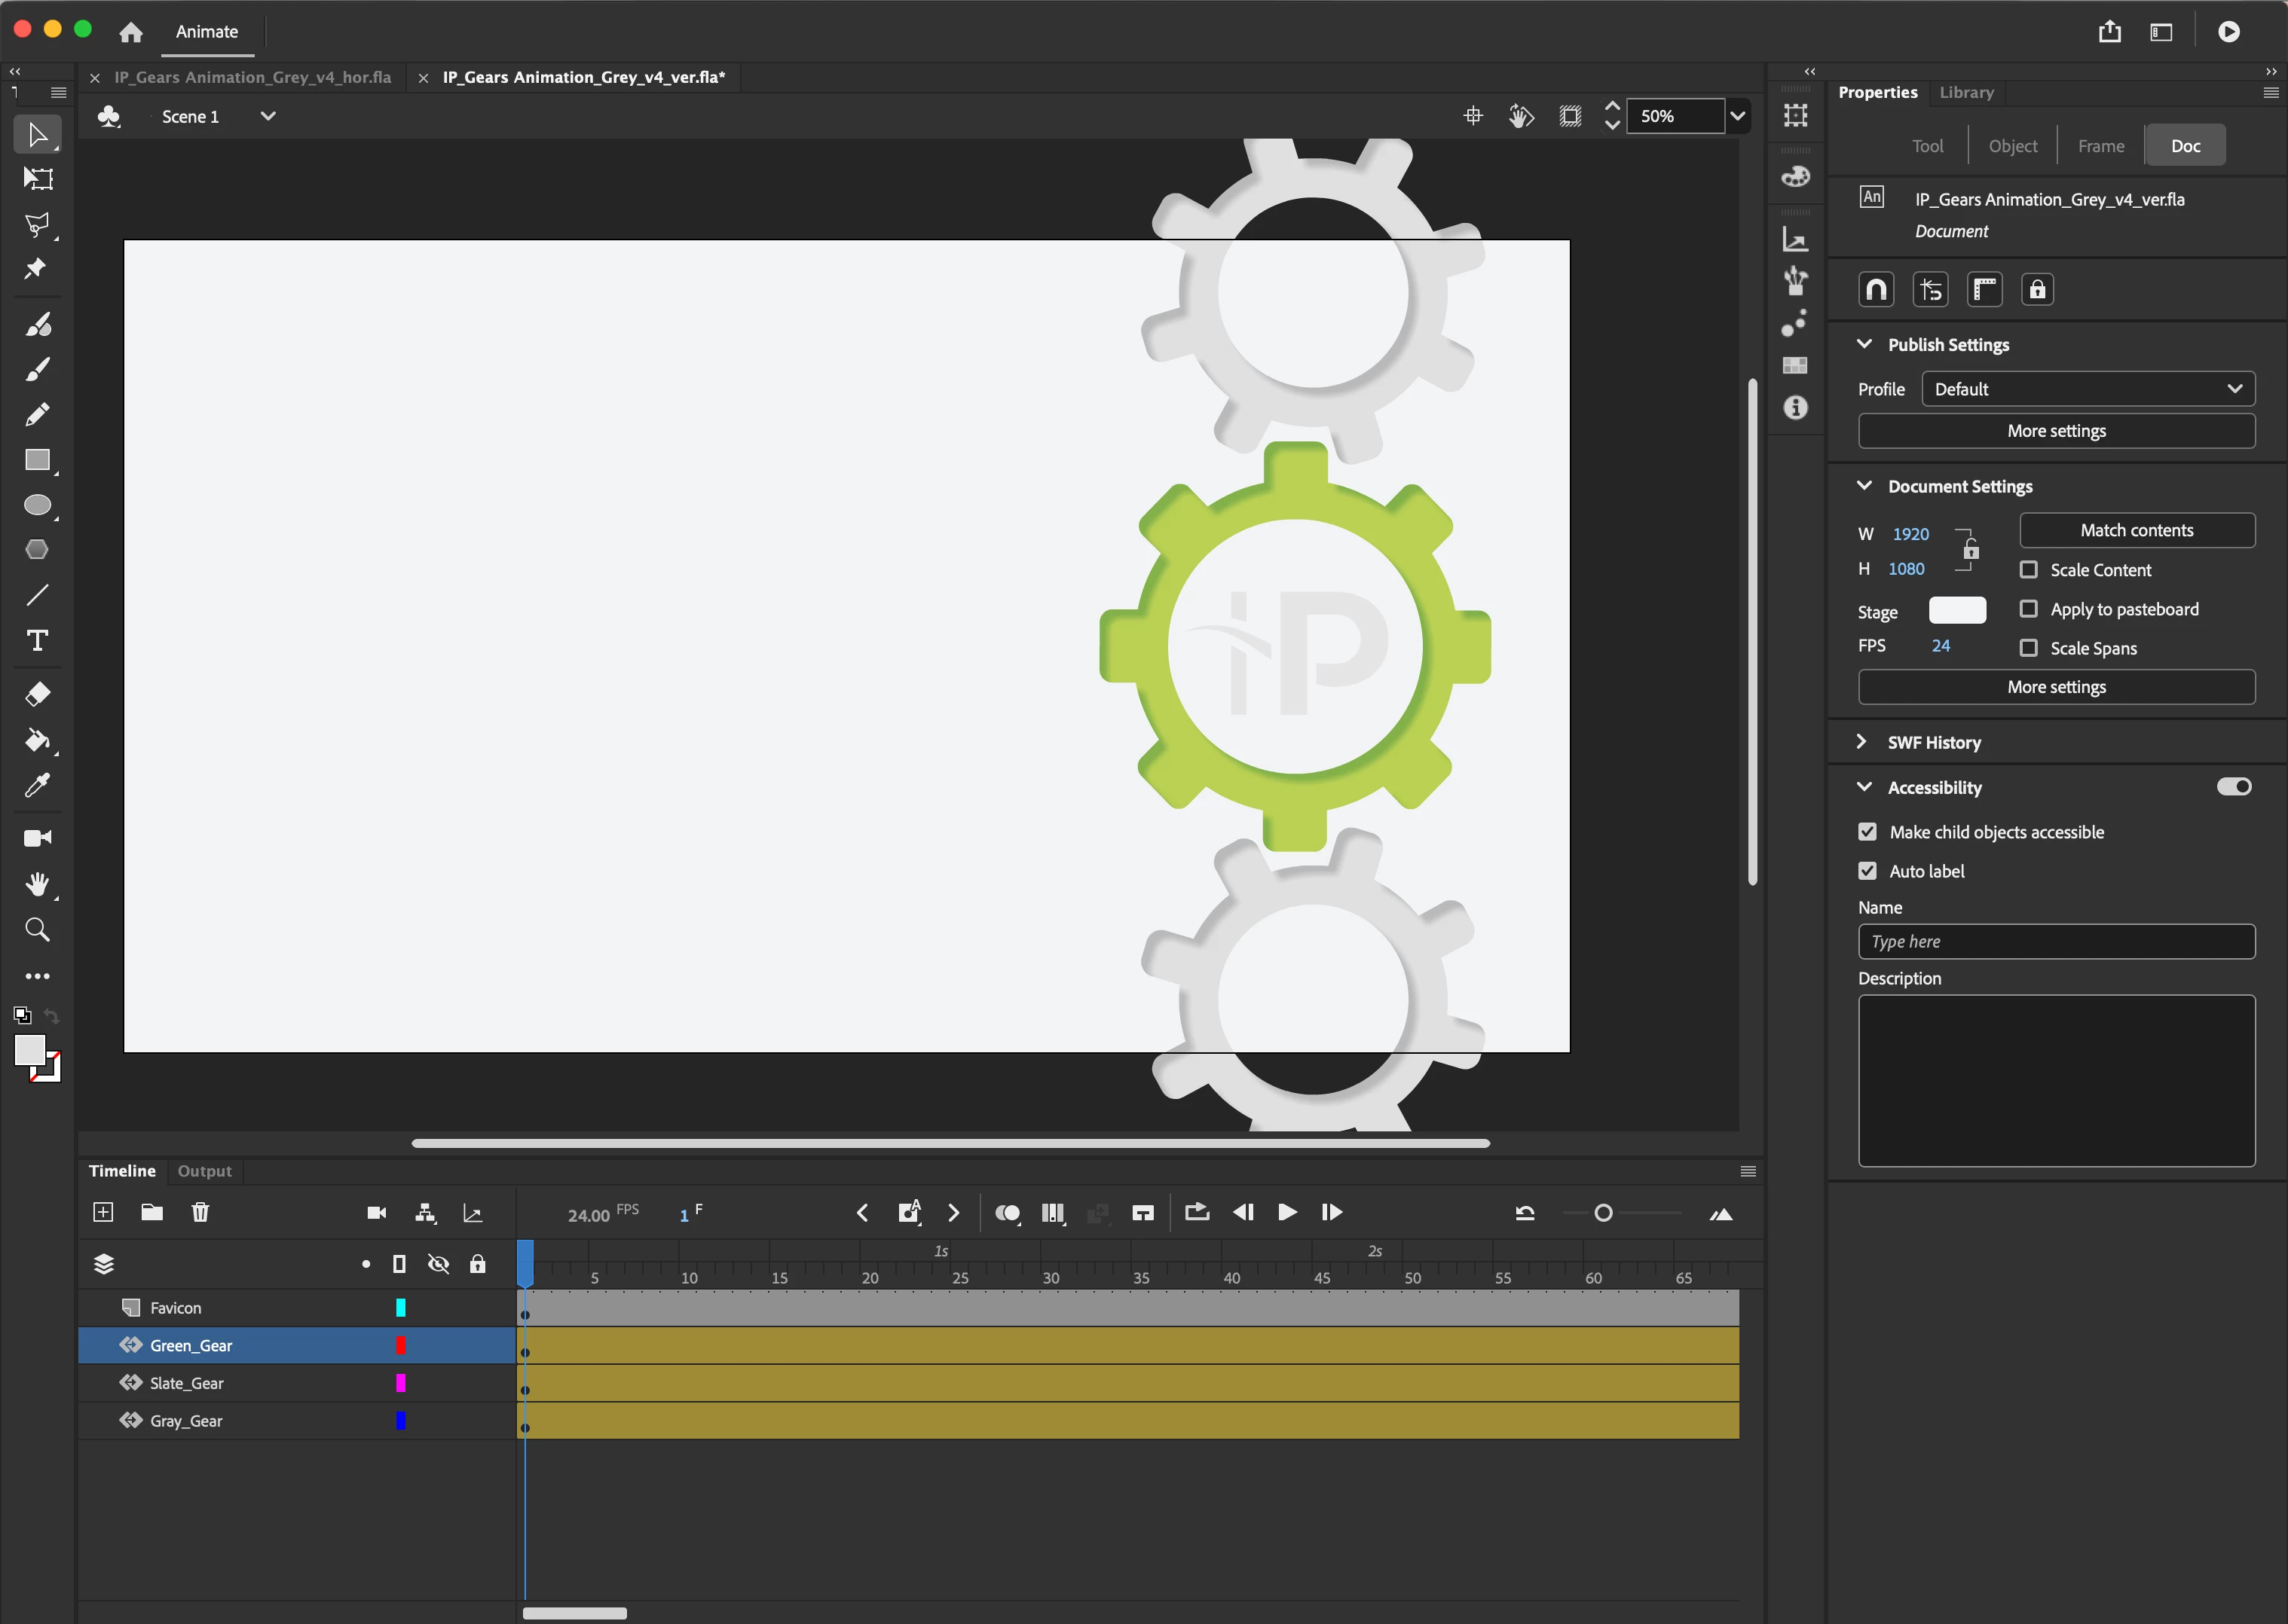The width and height of the screenshot is (2288, 1624).
Task: Click the delete layer trash icon
Action: point(200,1212)
